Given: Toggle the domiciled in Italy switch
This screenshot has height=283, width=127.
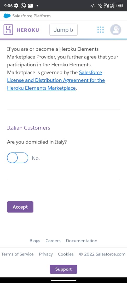Looking at the screenshot, I should click(x=18, y=158).
